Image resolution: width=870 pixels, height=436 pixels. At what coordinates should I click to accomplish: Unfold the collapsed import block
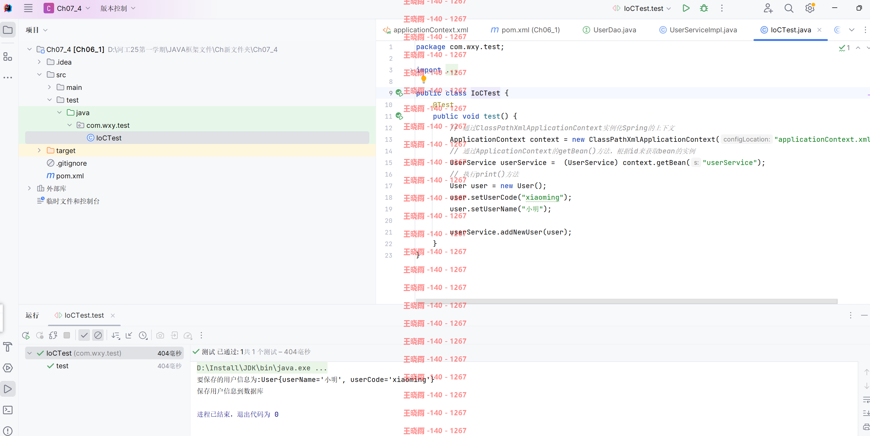click(x=411, y=70)
